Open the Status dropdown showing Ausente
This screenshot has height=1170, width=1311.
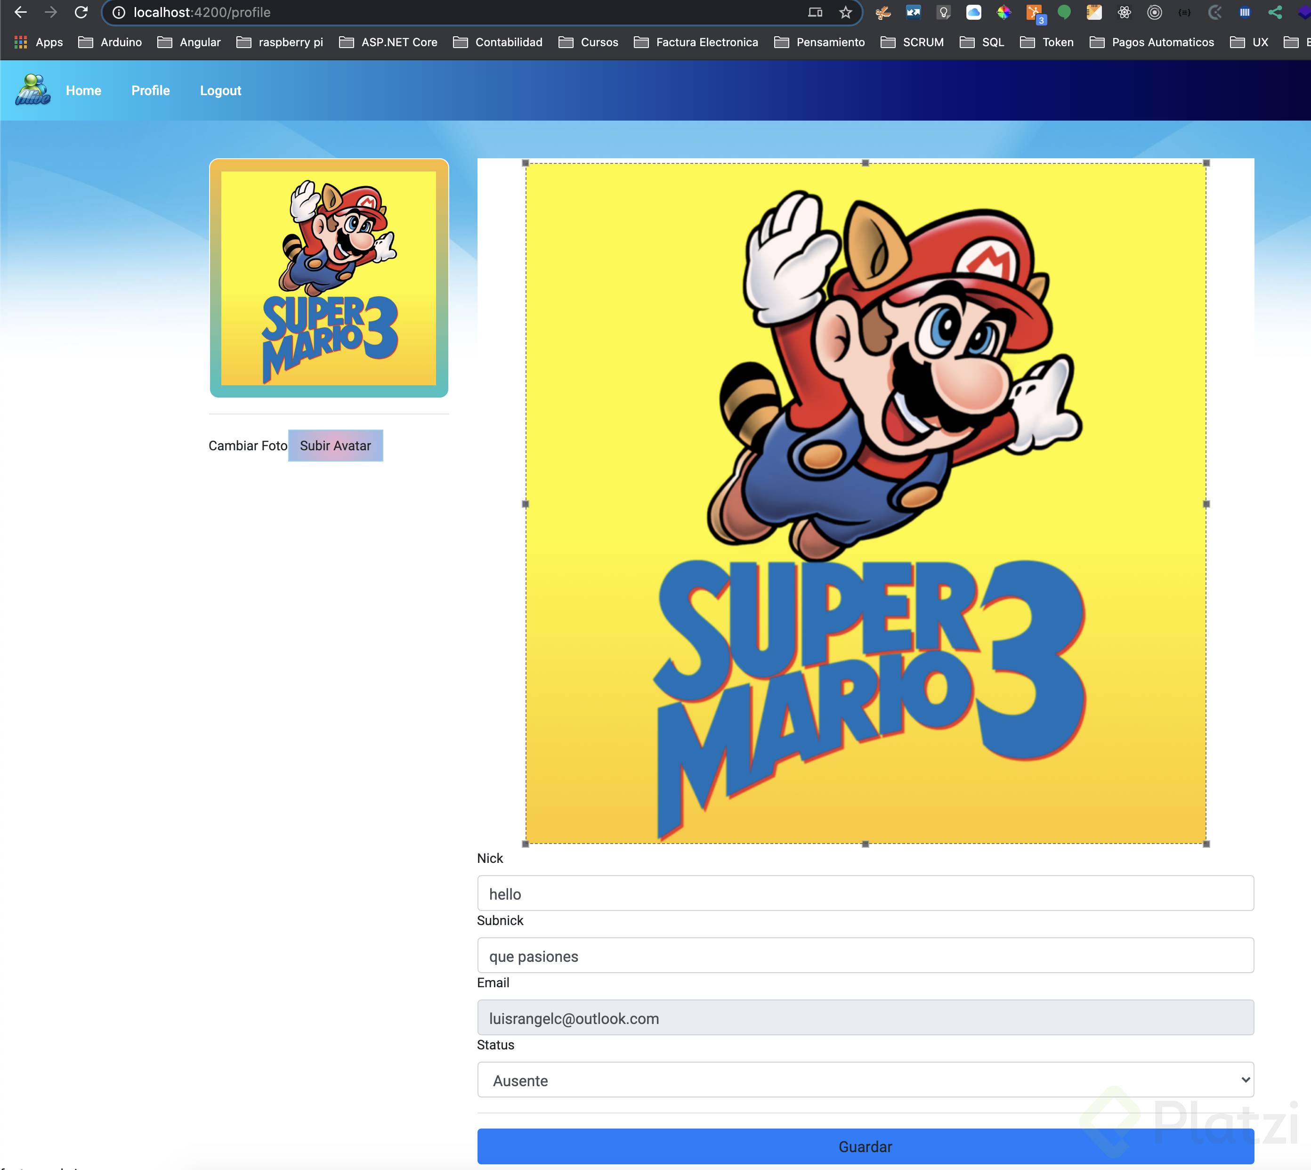865,1080
